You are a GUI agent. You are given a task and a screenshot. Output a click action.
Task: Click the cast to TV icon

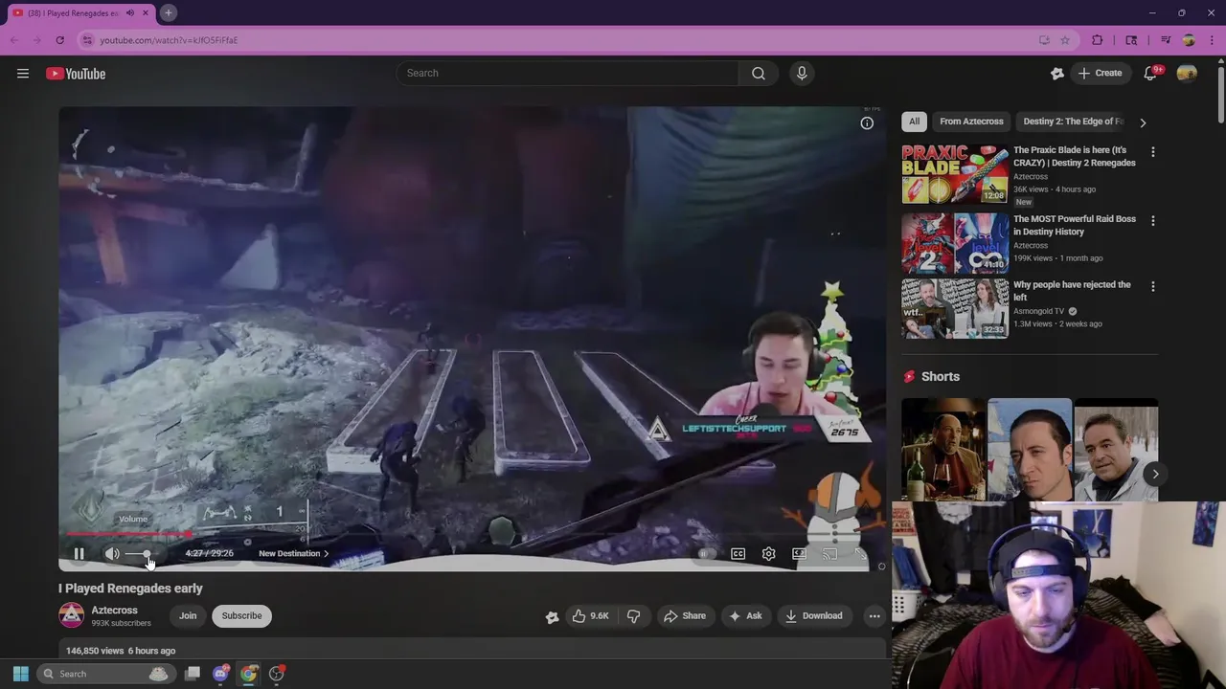tap(829, 553)
